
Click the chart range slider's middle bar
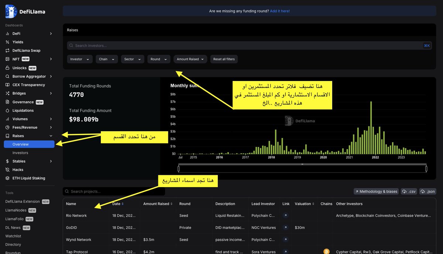[x=302, y=164]
